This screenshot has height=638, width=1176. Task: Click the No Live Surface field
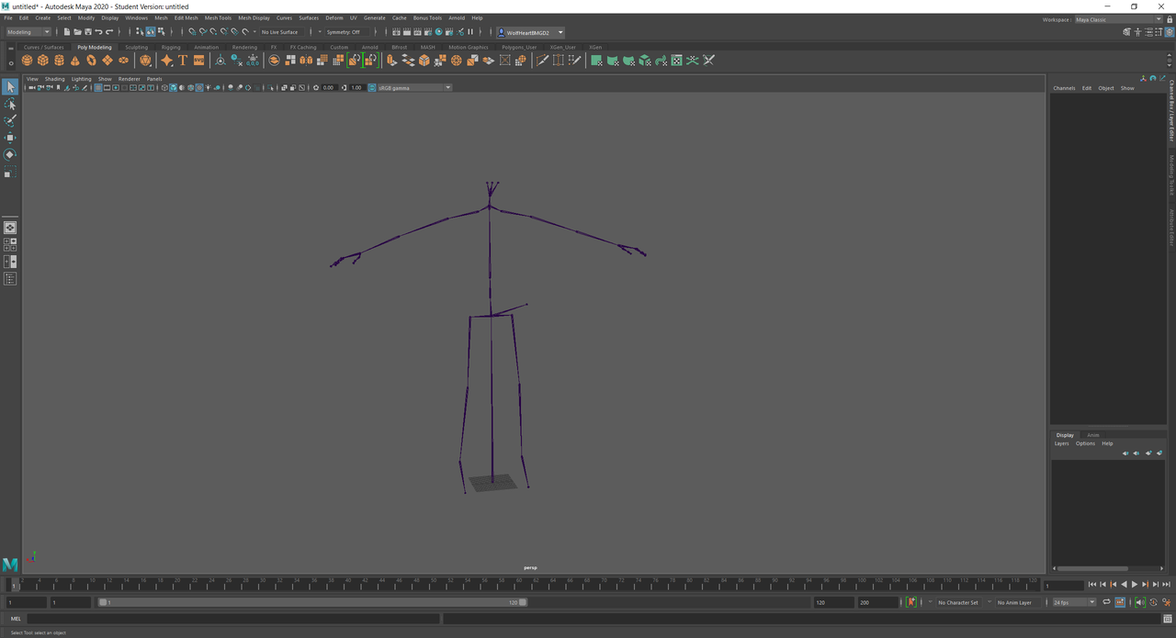click(283, 32)
